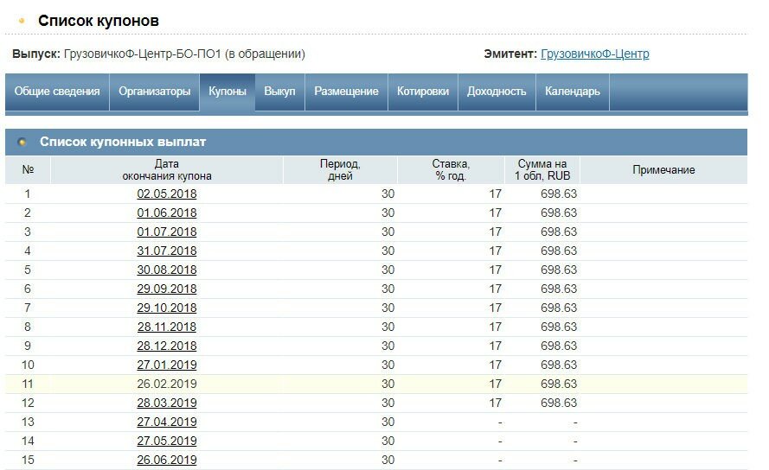Screen dimensions: 769x470
Task: Open the 26.06.2019 coupon date link
Action: click(x=167, y=460)
